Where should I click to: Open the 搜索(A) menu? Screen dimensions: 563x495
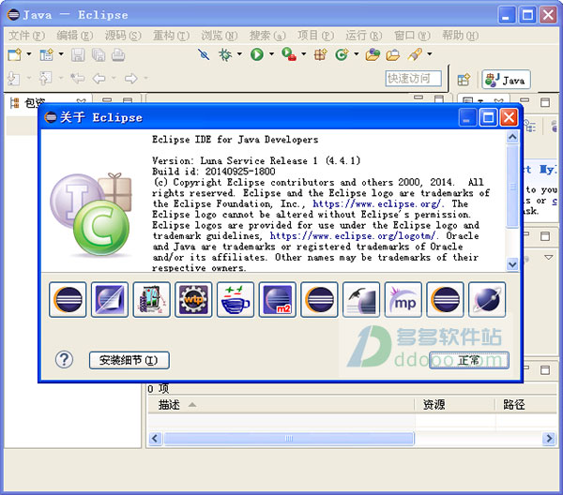pyautogui.click(x=267, y=36)
